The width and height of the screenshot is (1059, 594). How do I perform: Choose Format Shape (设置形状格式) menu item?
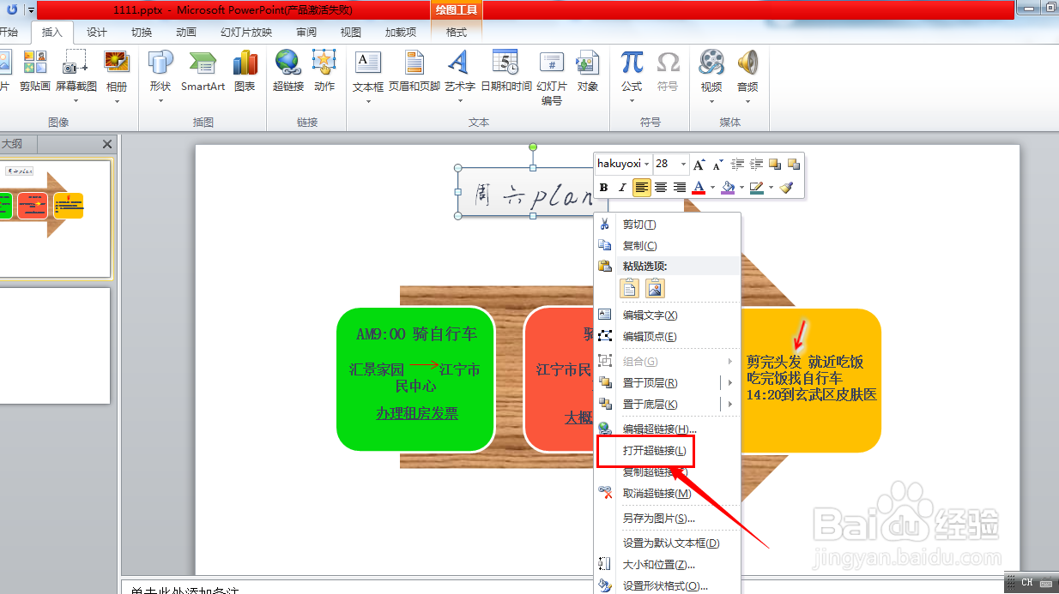click(x=668, y=586)
